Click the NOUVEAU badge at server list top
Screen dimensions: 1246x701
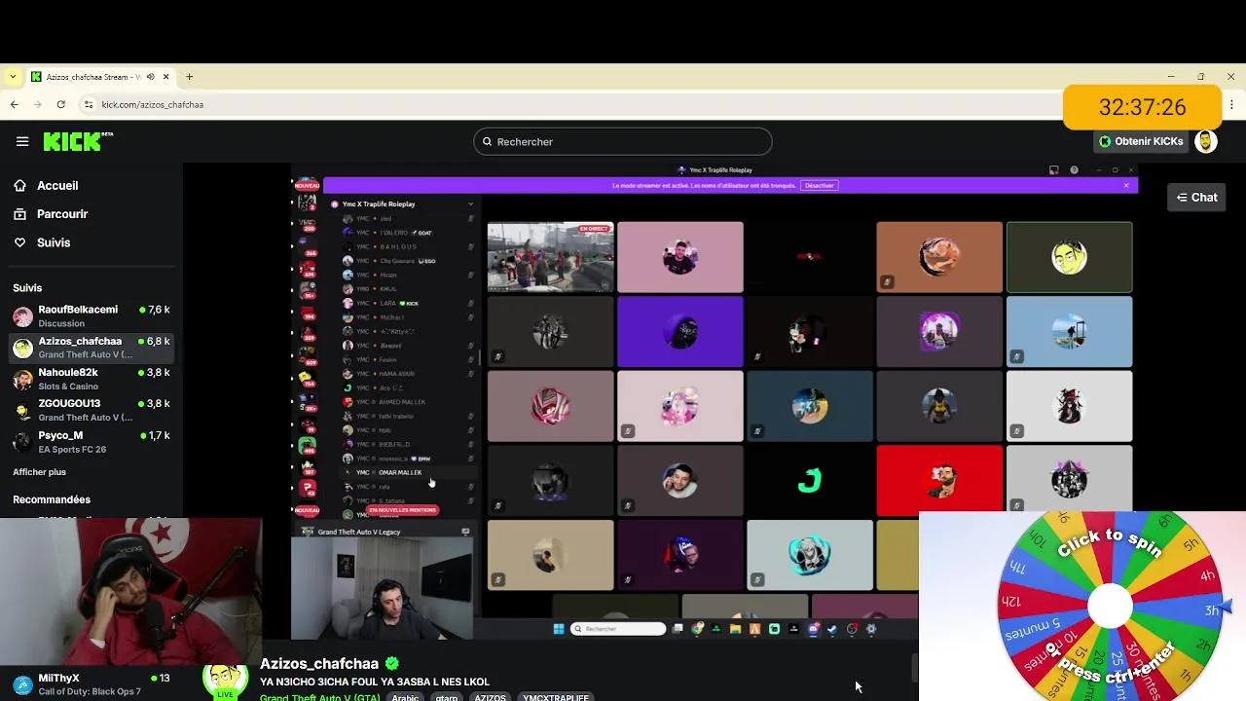(x=307, y=185)
